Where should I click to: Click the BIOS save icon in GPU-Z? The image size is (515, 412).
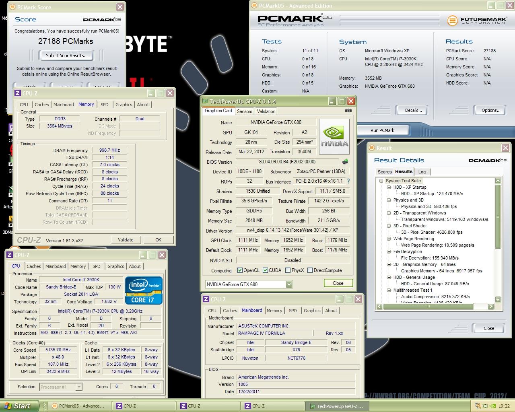click(x=345, y=162)
